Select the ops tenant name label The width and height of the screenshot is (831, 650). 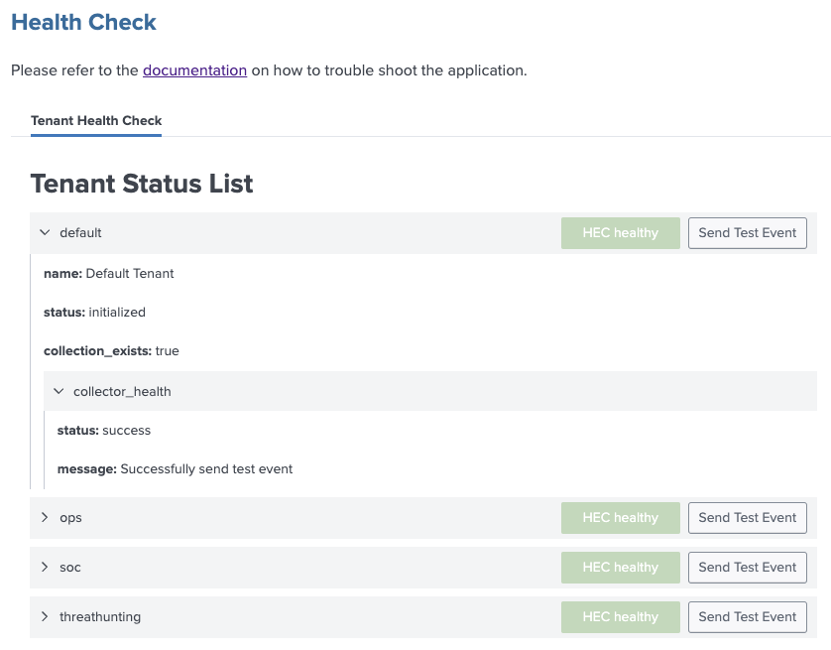pos(70,518)
